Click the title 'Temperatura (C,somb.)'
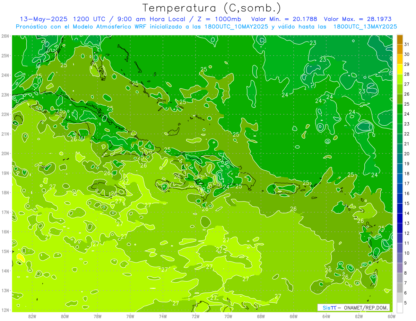The image size is (416, 321). click(x=211, y=8)
